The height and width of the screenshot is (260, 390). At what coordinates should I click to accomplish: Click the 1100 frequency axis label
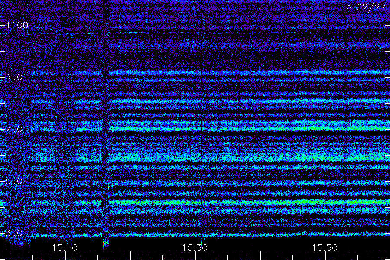pyautogui.click(x=17, y=25)
